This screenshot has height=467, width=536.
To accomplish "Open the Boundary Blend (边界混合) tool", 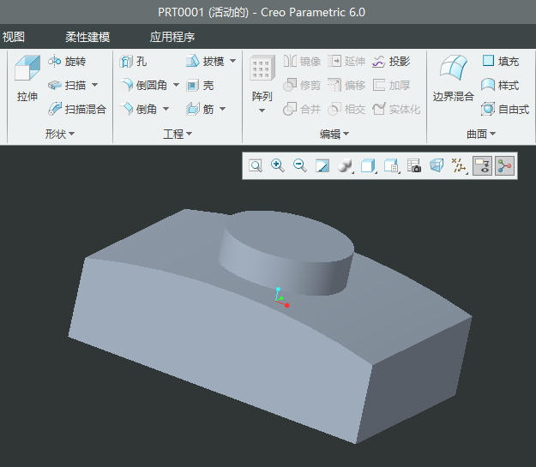I will (x=454, y=78).
